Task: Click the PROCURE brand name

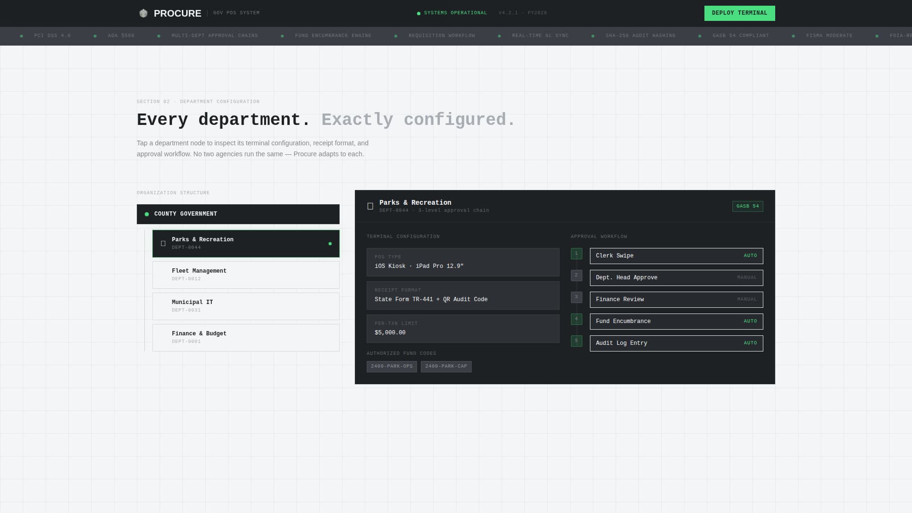Action: 177,13
